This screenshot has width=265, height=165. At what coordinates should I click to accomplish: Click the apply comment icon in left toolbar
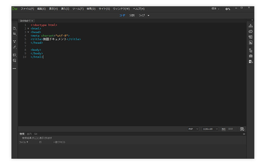(x=14, y=55)
